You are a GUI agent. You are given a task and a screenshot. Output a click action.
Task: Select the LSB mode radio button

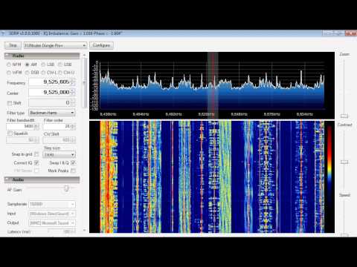(43, 65)
